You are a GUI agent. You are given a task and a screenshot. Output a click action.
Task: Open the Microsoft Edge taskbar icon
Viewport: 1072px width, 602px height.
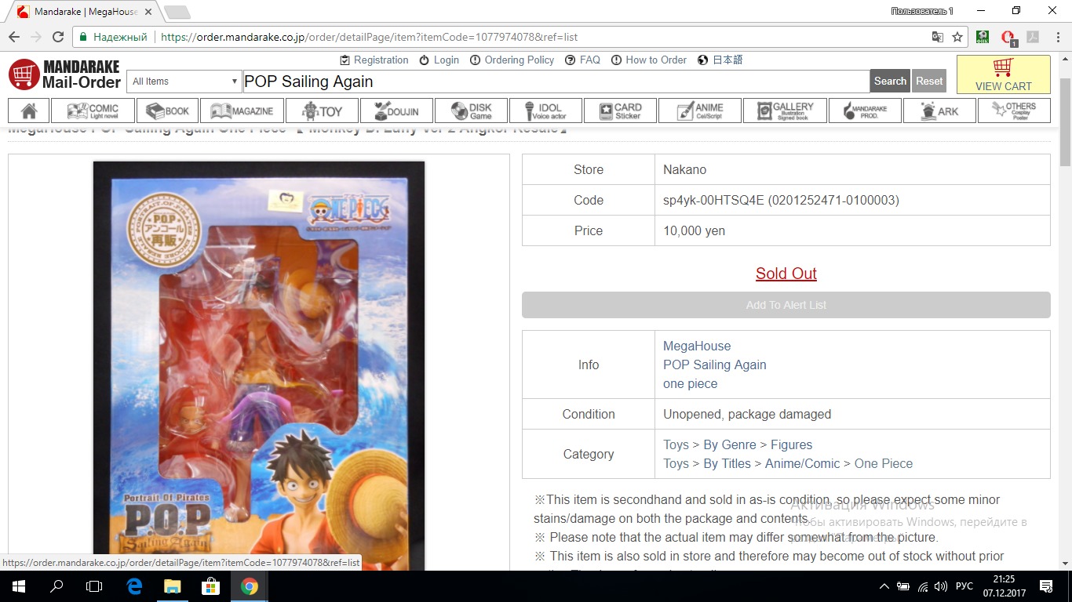pos(134,586)
